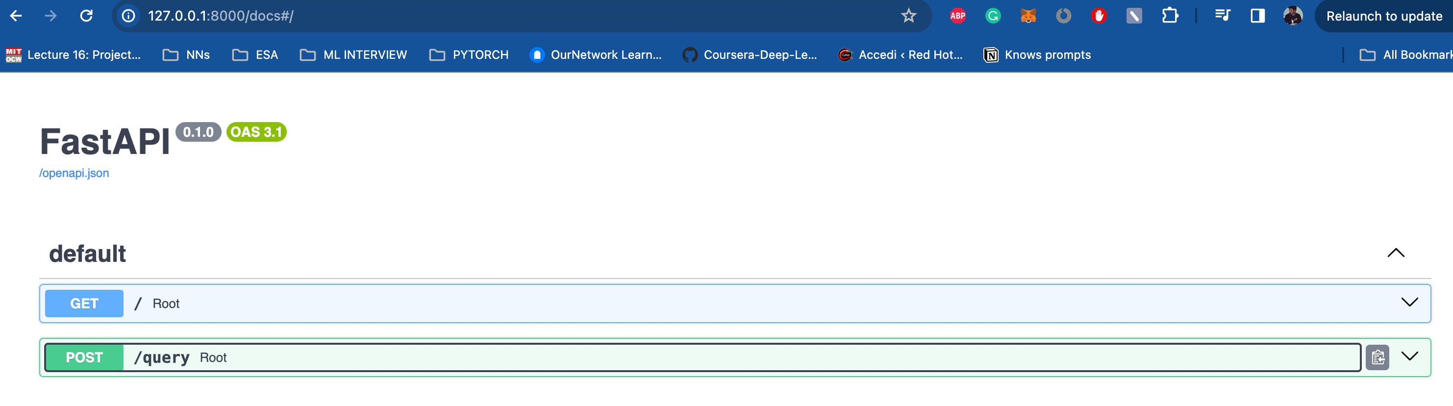Click the default section heading
The height and width of the screenshot is (406, 1453).
pos(87,254)
